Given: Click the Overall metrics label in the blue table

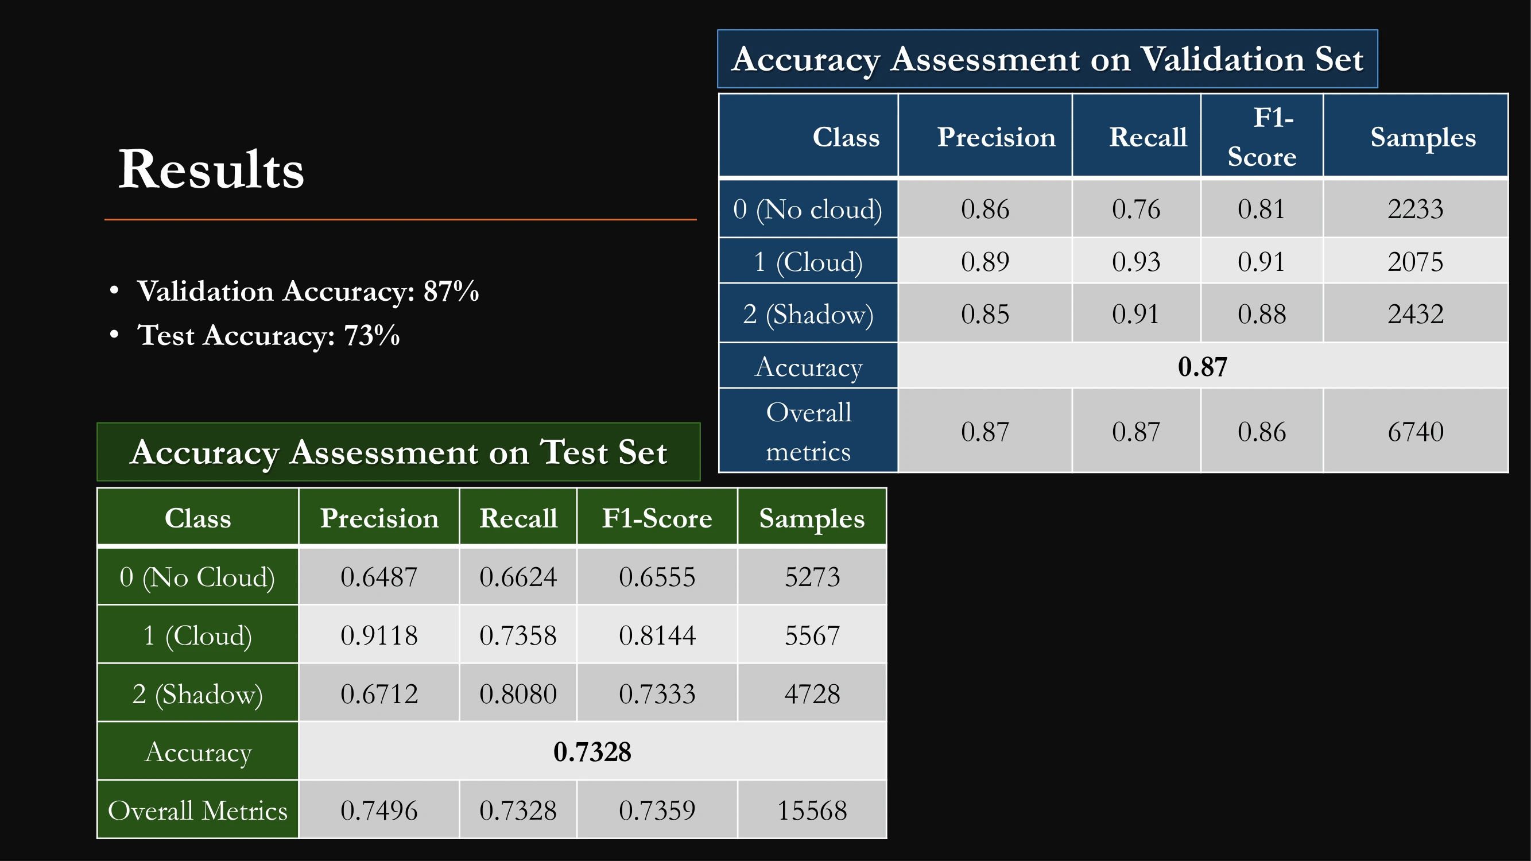Looking at the screenshot, I should point(808,432).
